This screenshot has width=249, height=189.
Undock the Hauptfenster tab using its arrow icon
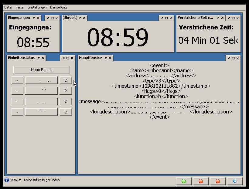[105, 58]
